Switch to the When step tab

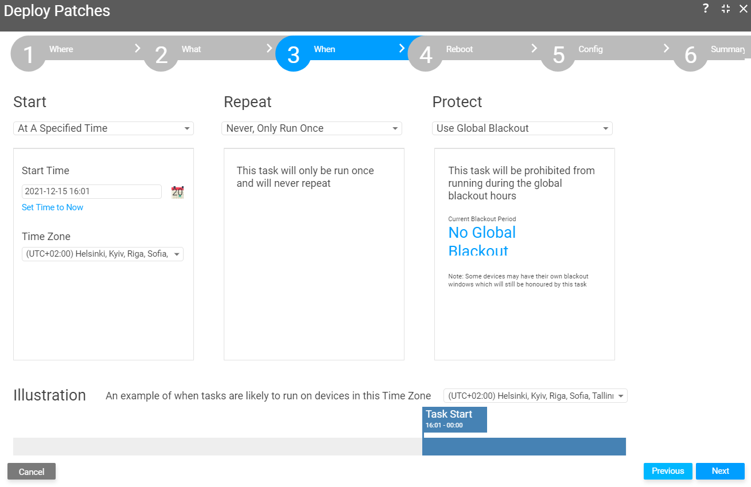tap(324, 49)
